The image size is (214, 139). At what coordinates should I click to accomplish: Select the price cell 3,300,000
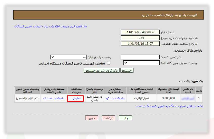click(x=169, y=98)
